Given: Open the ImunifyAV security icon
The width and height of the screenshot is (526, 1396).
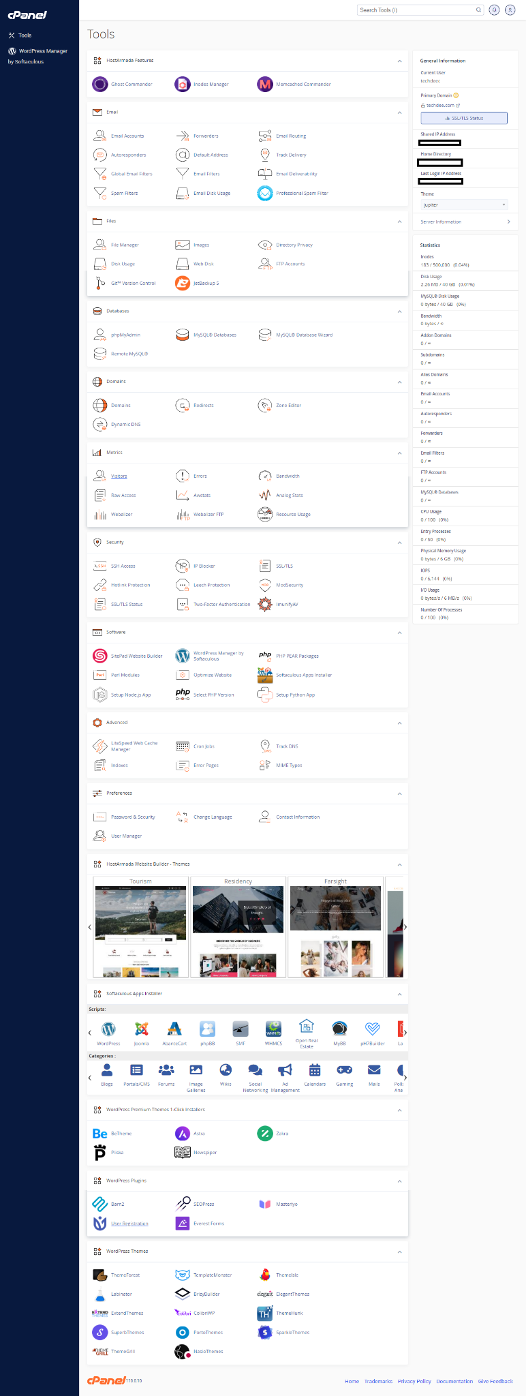Looking at the screenshot, I should [265, 604].
